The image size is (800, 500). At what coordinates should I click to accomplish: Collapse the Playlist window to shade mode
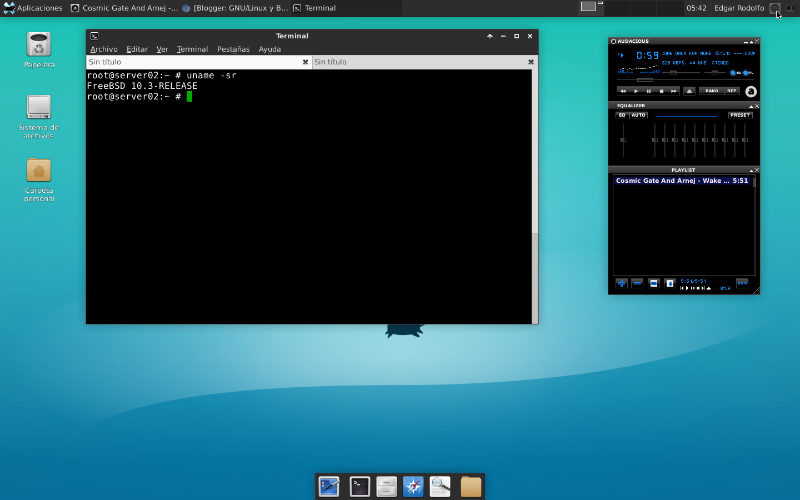[x=751, y=170]
